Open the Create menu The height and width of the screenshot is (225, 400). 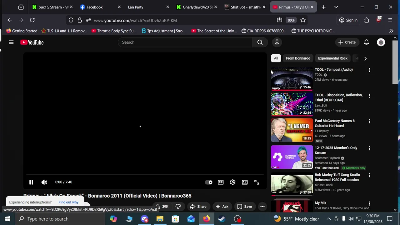347,42
